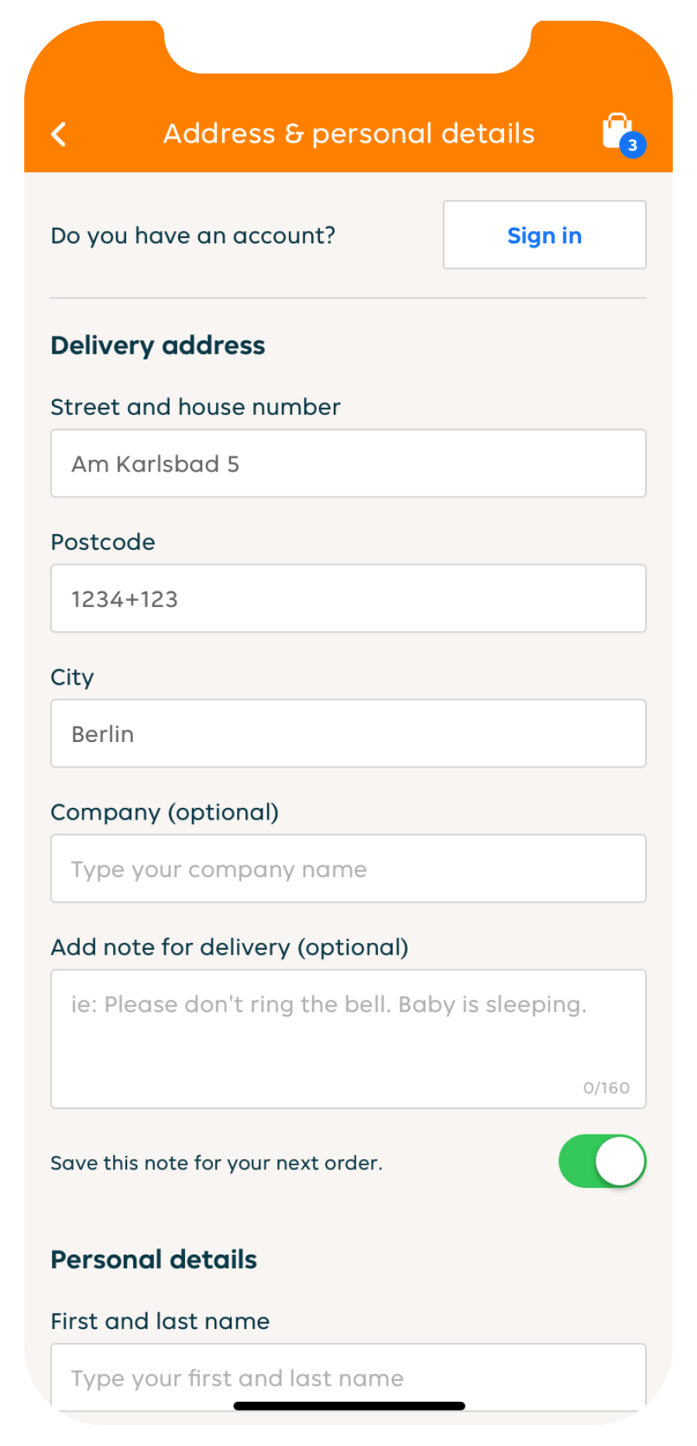Tap the Do you have an account? text

[193, 235]
